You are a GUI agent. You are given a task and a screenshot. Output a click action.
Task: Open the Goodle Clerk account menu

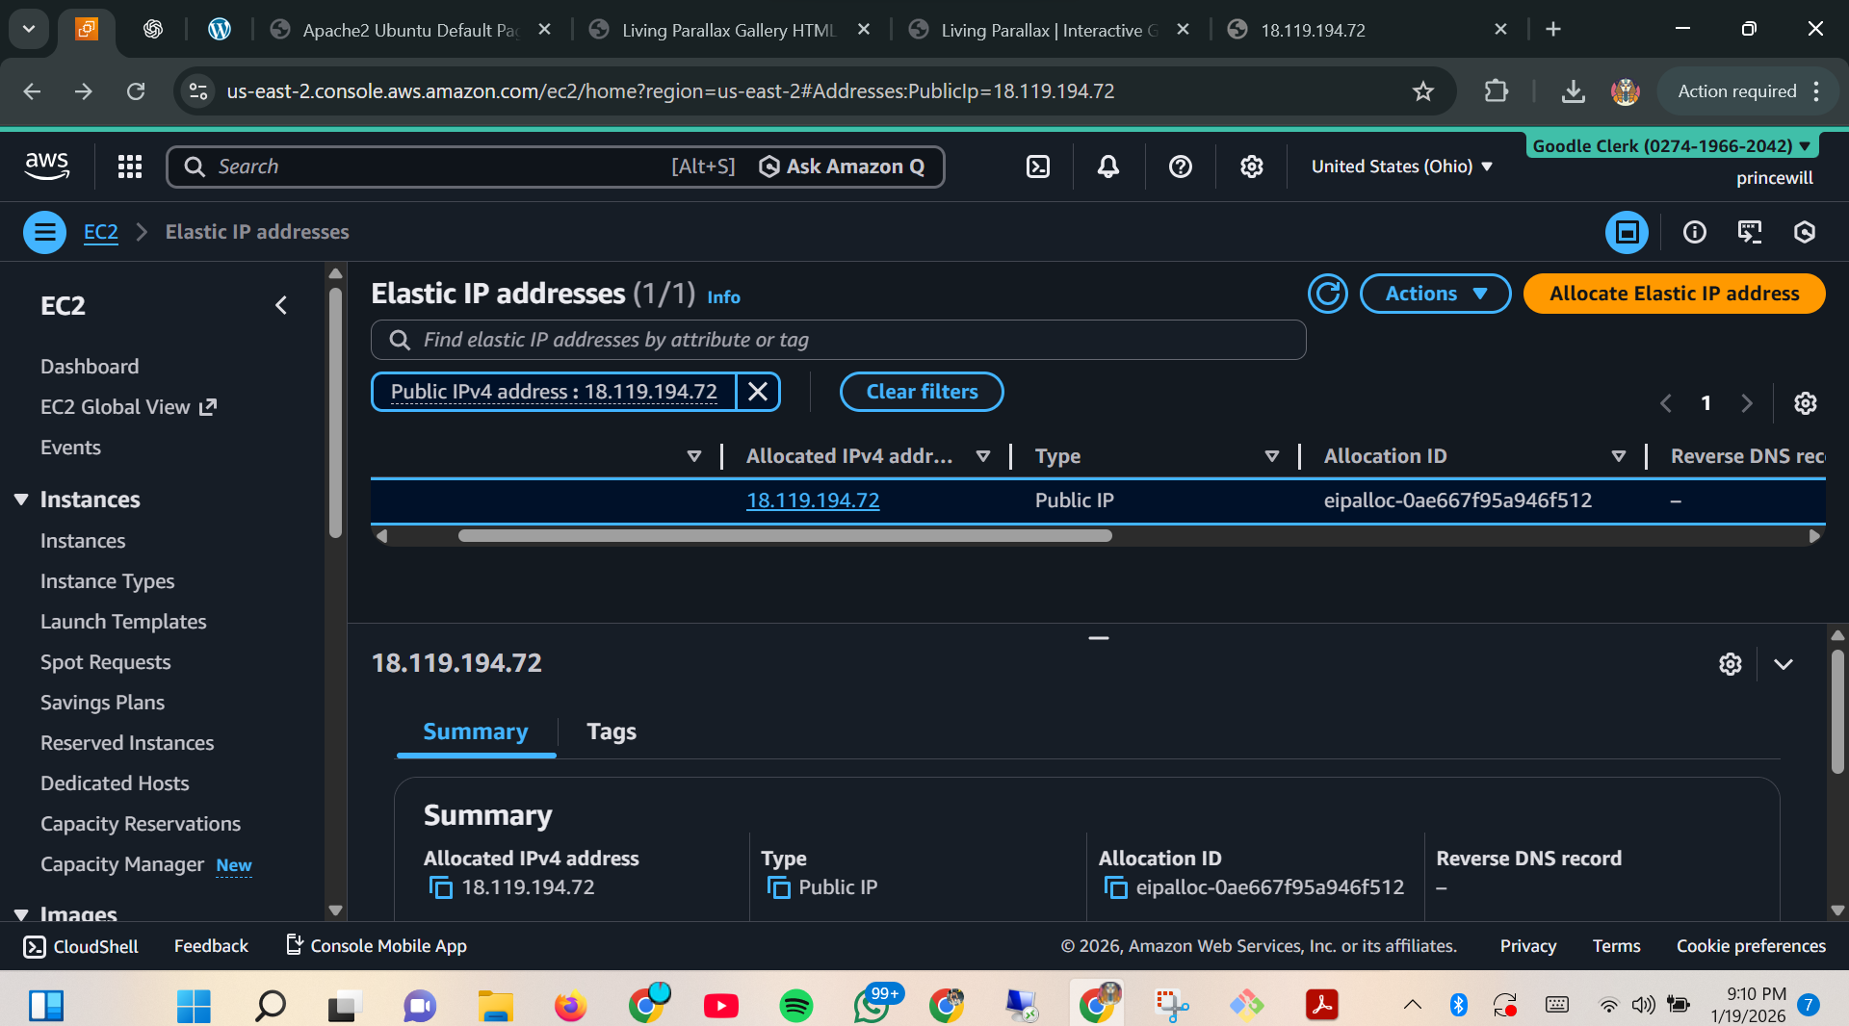click(x=1672, y=146)
